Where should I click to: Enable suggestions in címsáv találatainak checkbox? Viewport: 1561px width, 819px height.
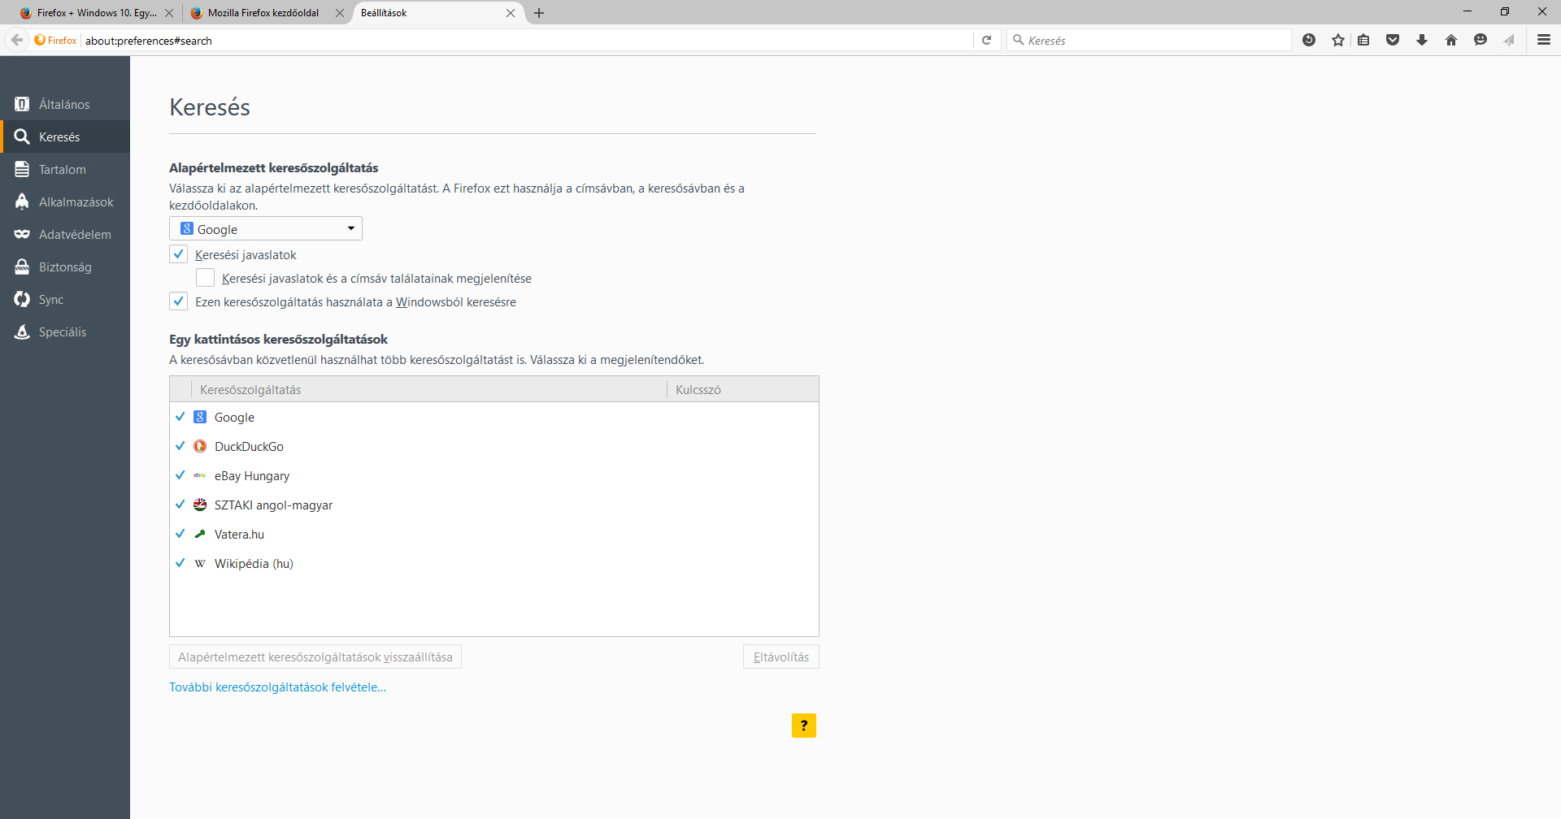pos(206,278)
